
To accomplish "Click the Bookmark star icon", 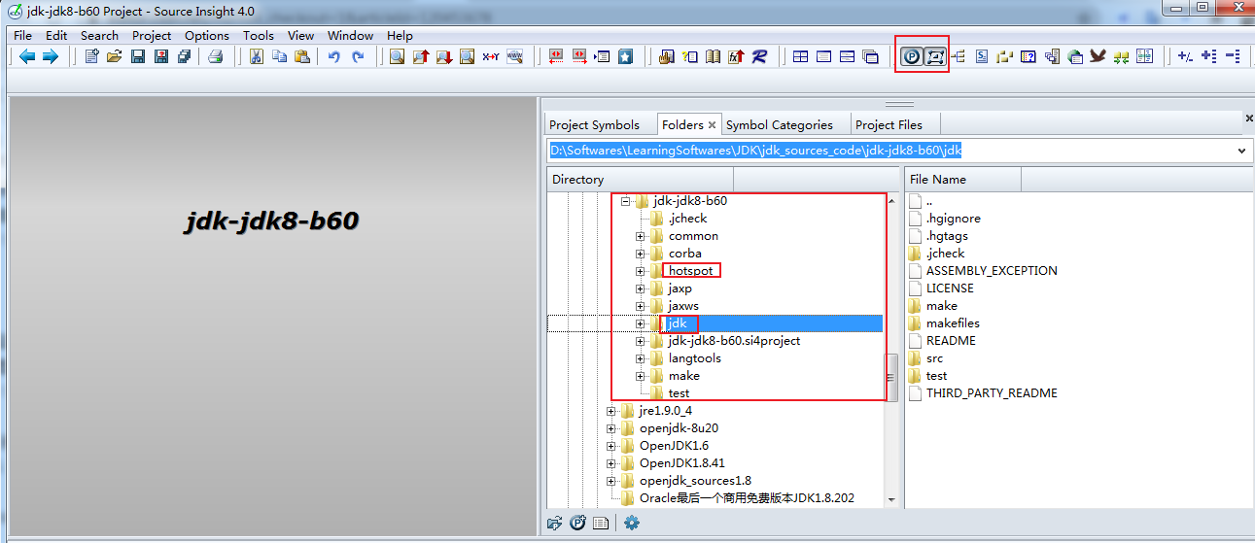I will click(x=626, y=56).
